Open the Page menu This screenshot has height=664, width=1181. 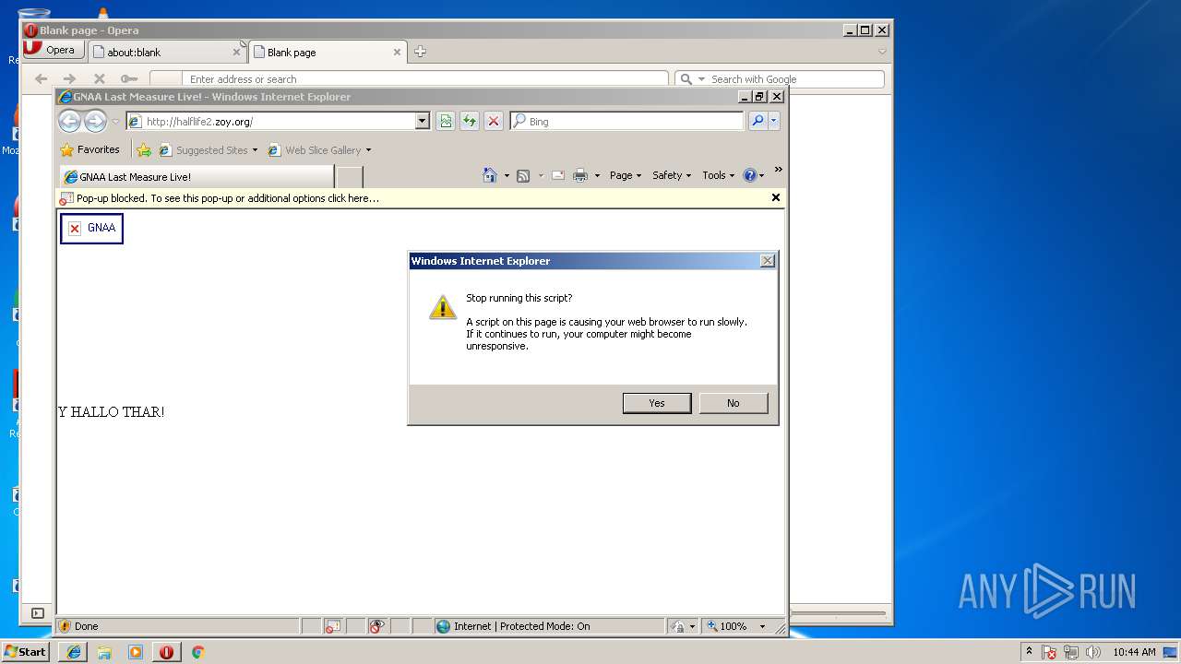[626, 175]
